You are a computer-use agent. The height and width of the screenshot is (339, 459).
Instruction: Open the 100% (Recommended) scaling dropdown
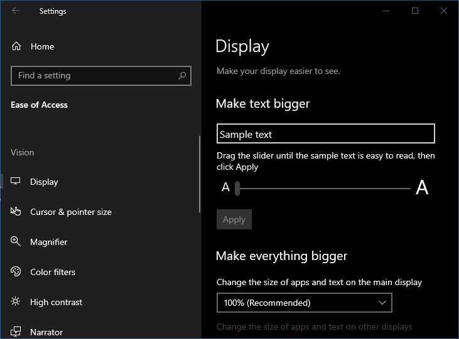[304, 303]
